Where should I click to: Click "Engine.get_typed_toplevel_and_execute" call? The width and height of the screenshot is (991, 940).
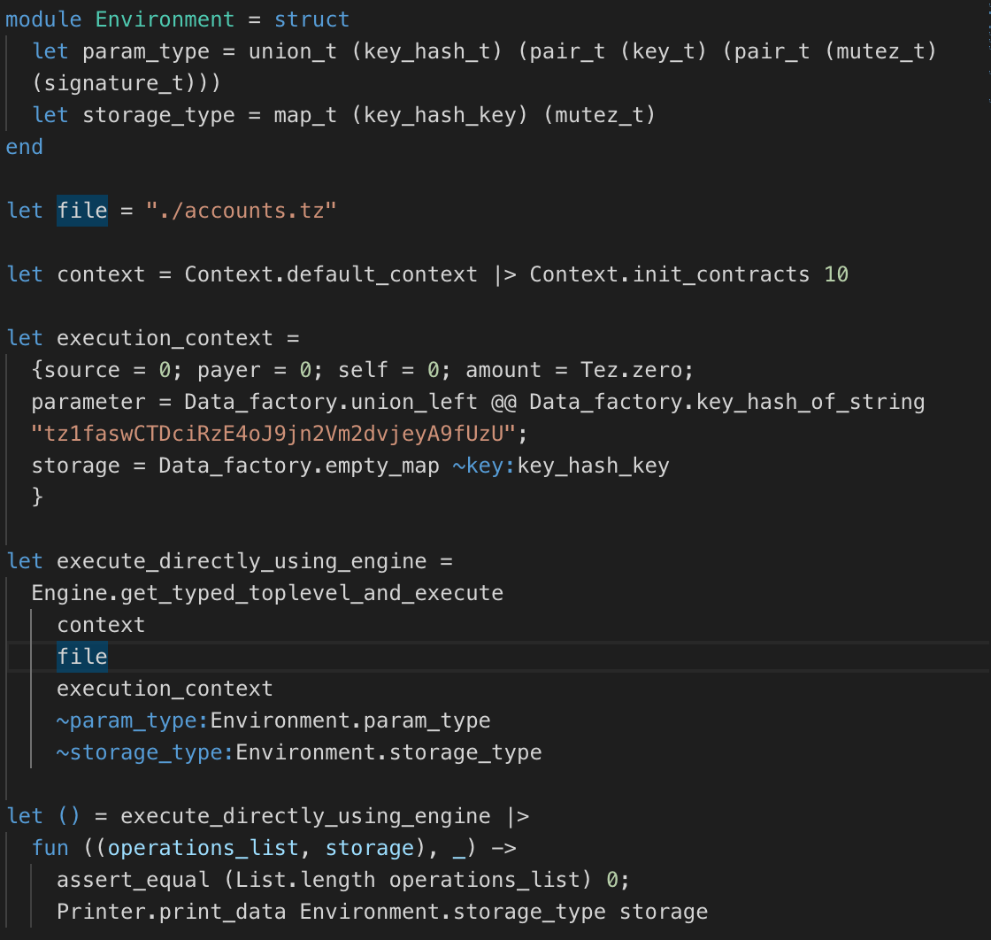click(267, 592)
